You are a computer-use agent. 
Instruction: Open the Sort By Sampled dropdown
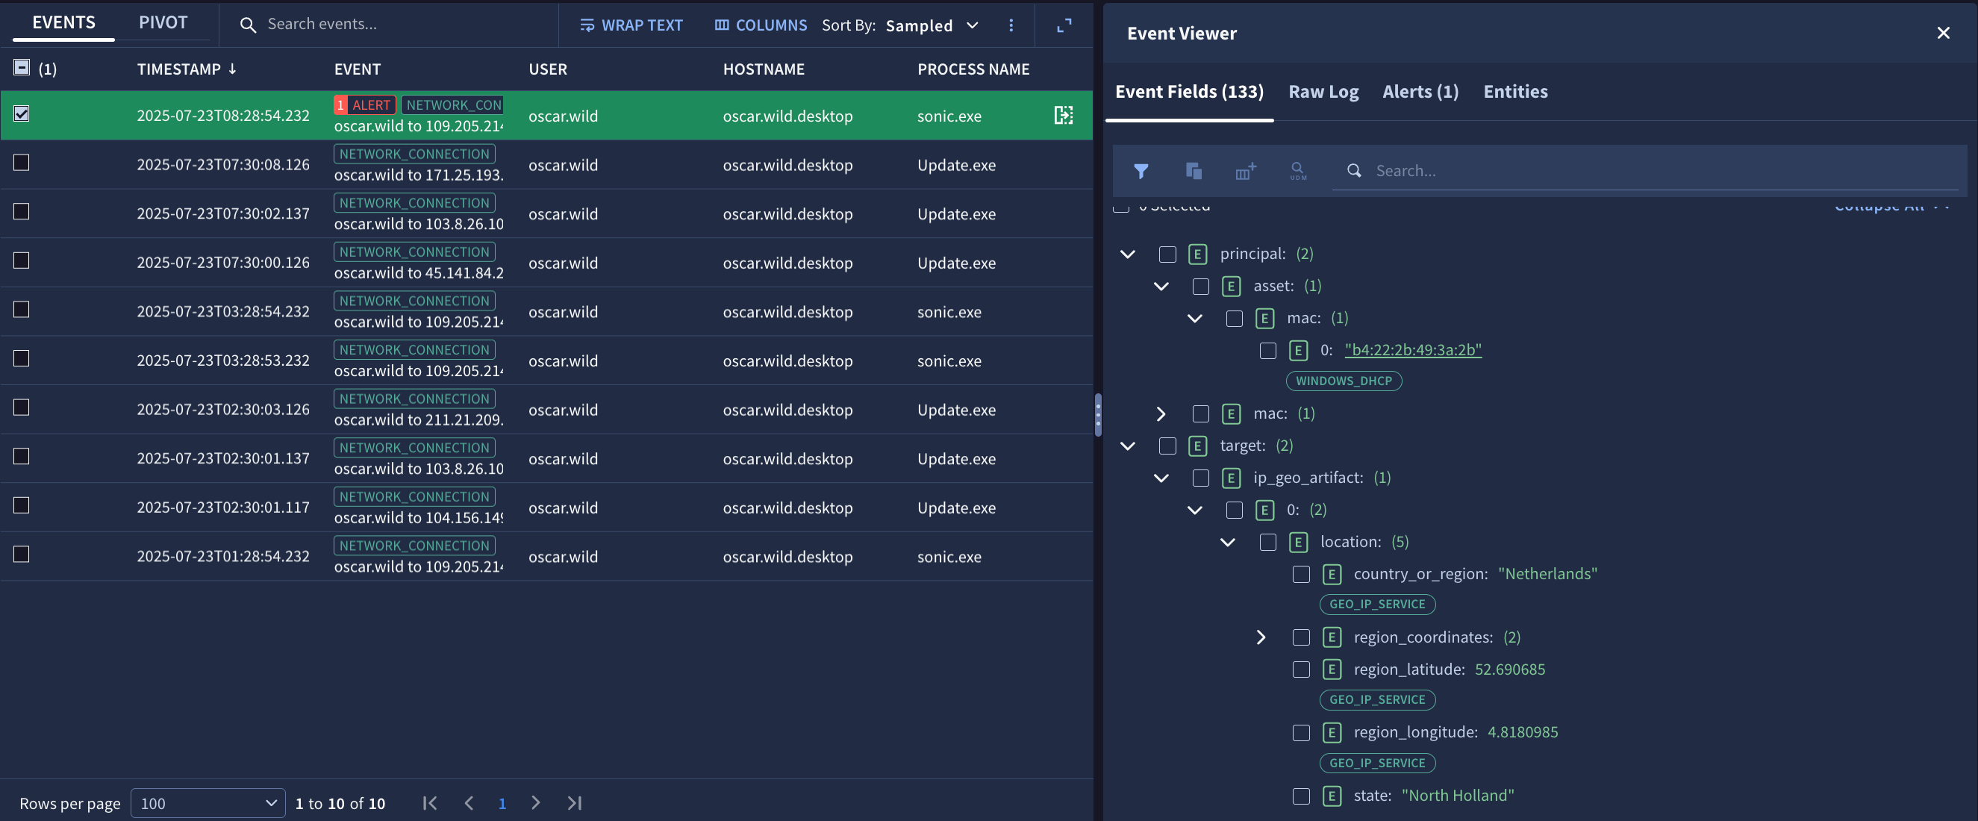coord(932,25)
